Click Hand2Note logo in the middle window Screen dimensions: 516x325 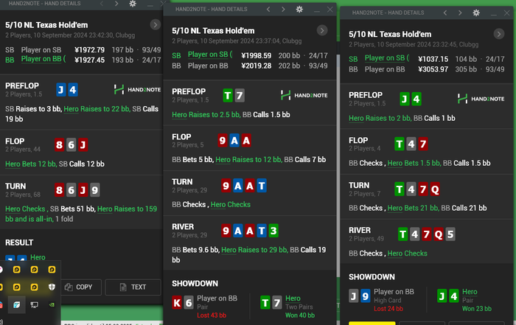(304, 95)
